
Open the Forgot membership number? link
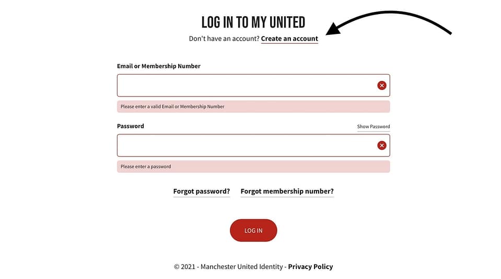pyautogui.click(x=287, y=191)
